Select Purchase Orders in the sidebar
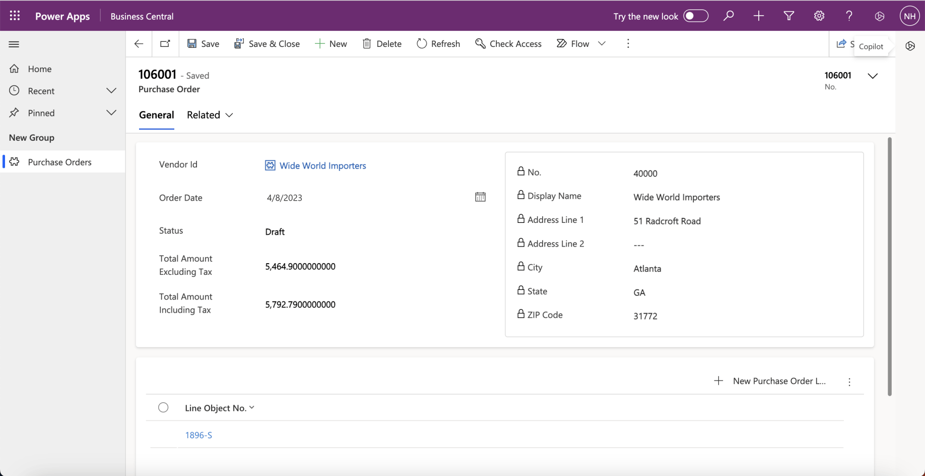Image resolution: width=925 pixels, height=476 pixels. [x=59, y=162]
